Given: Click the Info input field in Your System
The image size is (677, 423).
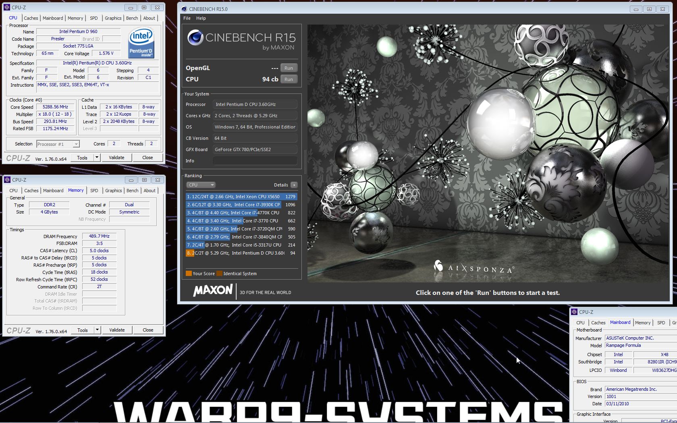Looking at the screenshot, I should [x=255, y=161].
